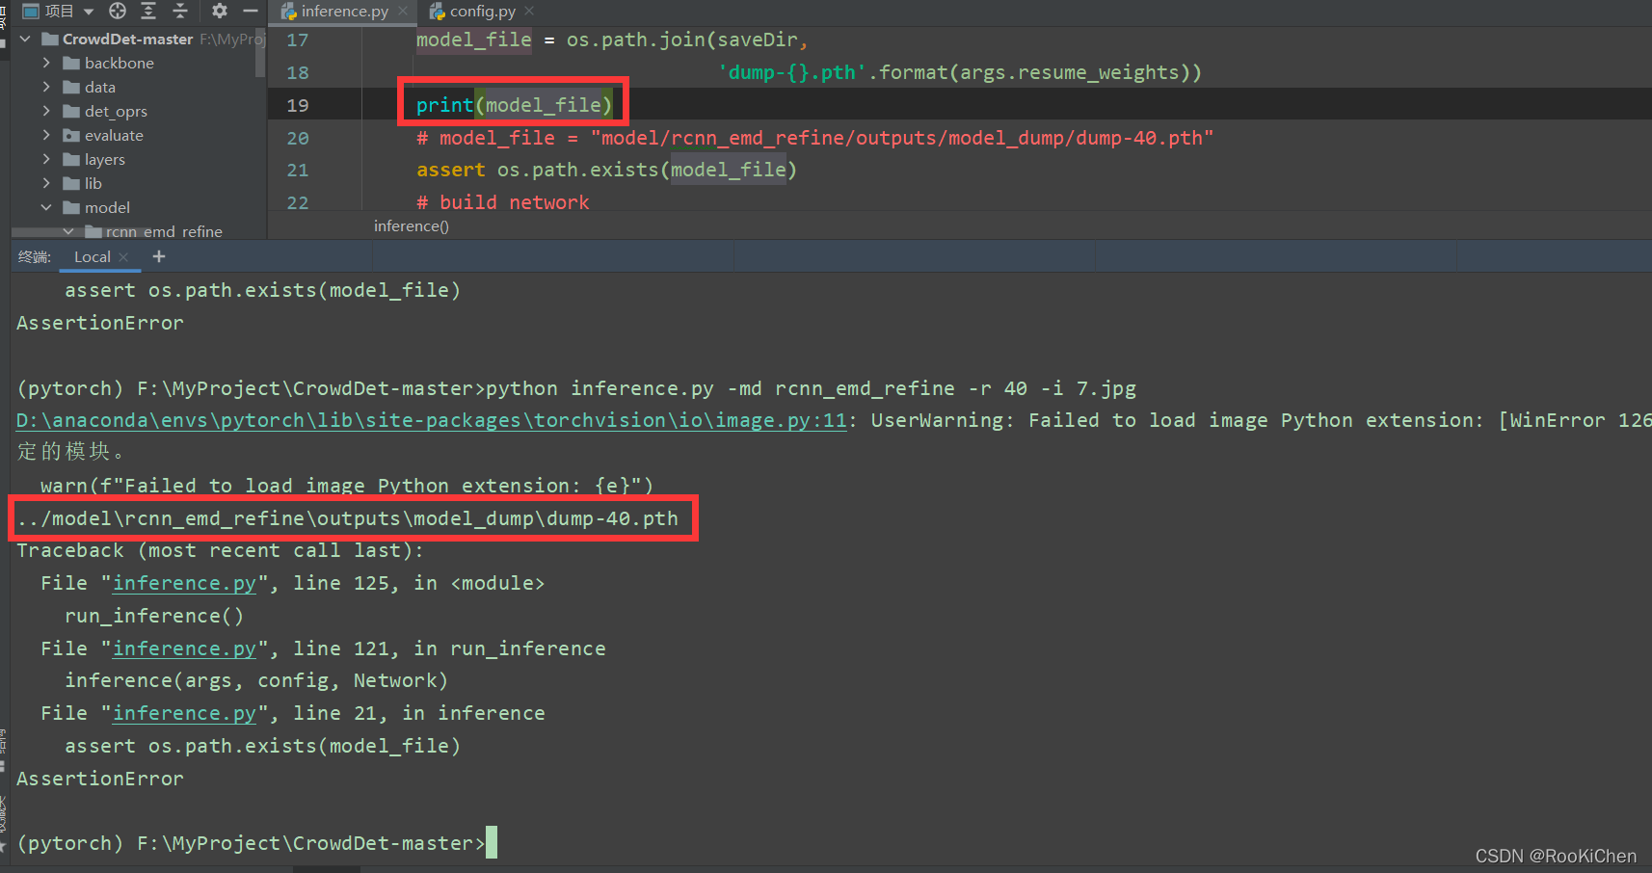Viewport: 1652px width, 873px height.
Task: Expand the evaluate folder
Action: coord(46,135)
